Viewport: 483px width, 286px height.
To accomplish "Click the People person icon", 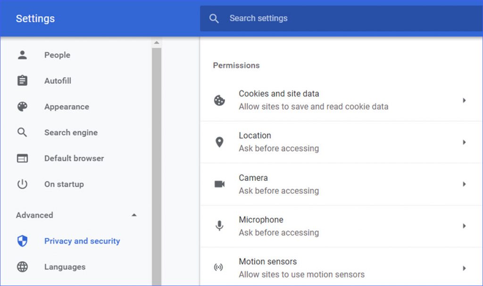I will point(22,55).
